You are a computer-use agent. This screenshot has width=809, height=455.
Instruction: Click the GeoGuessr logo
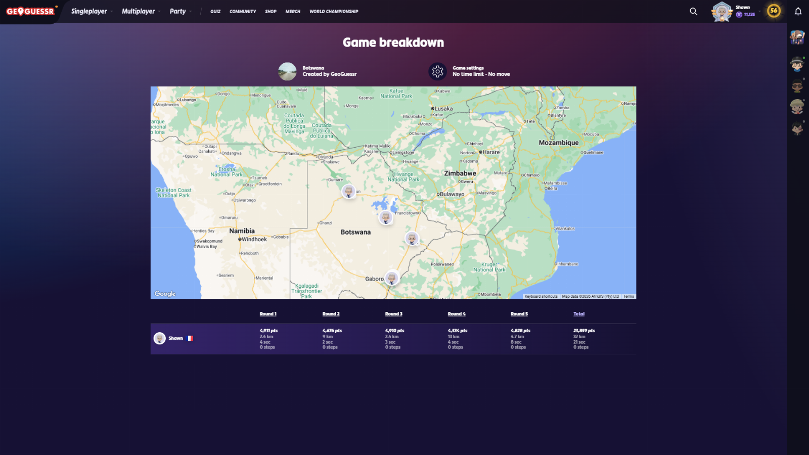point(30,11)
